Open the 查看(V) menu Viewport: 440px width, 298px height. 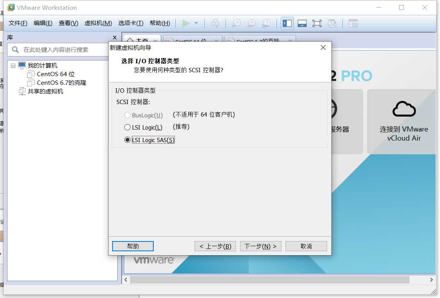(69, 23)
